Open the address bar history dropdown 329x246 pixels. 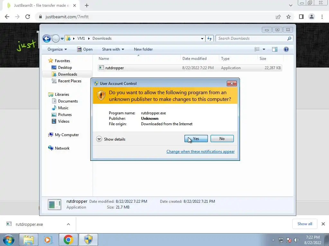[202, 38]
